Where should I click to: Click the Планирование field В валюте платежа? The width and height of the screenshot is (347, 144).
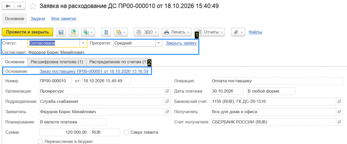coord(73,122)
